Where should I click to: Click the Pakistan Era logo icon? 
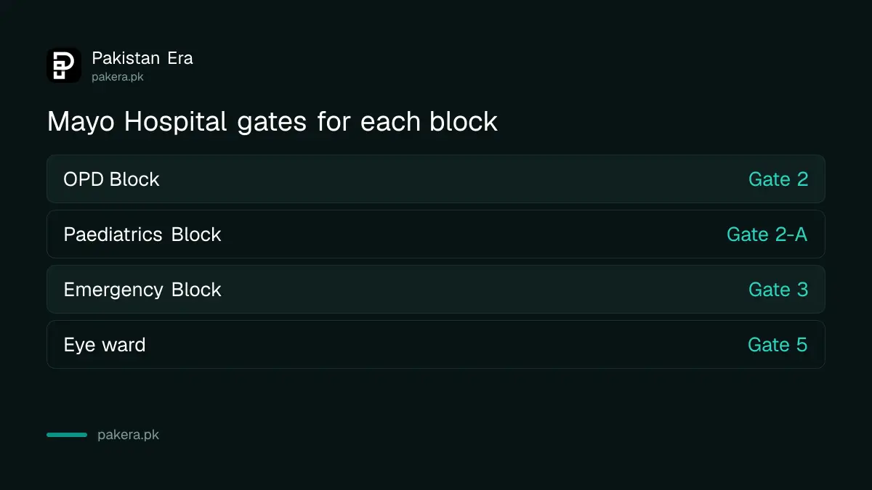coord(64,65)
